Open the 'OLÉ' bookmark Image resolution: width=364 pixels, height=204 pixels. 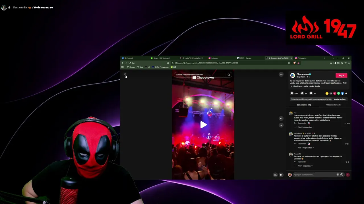click(173, 67)
